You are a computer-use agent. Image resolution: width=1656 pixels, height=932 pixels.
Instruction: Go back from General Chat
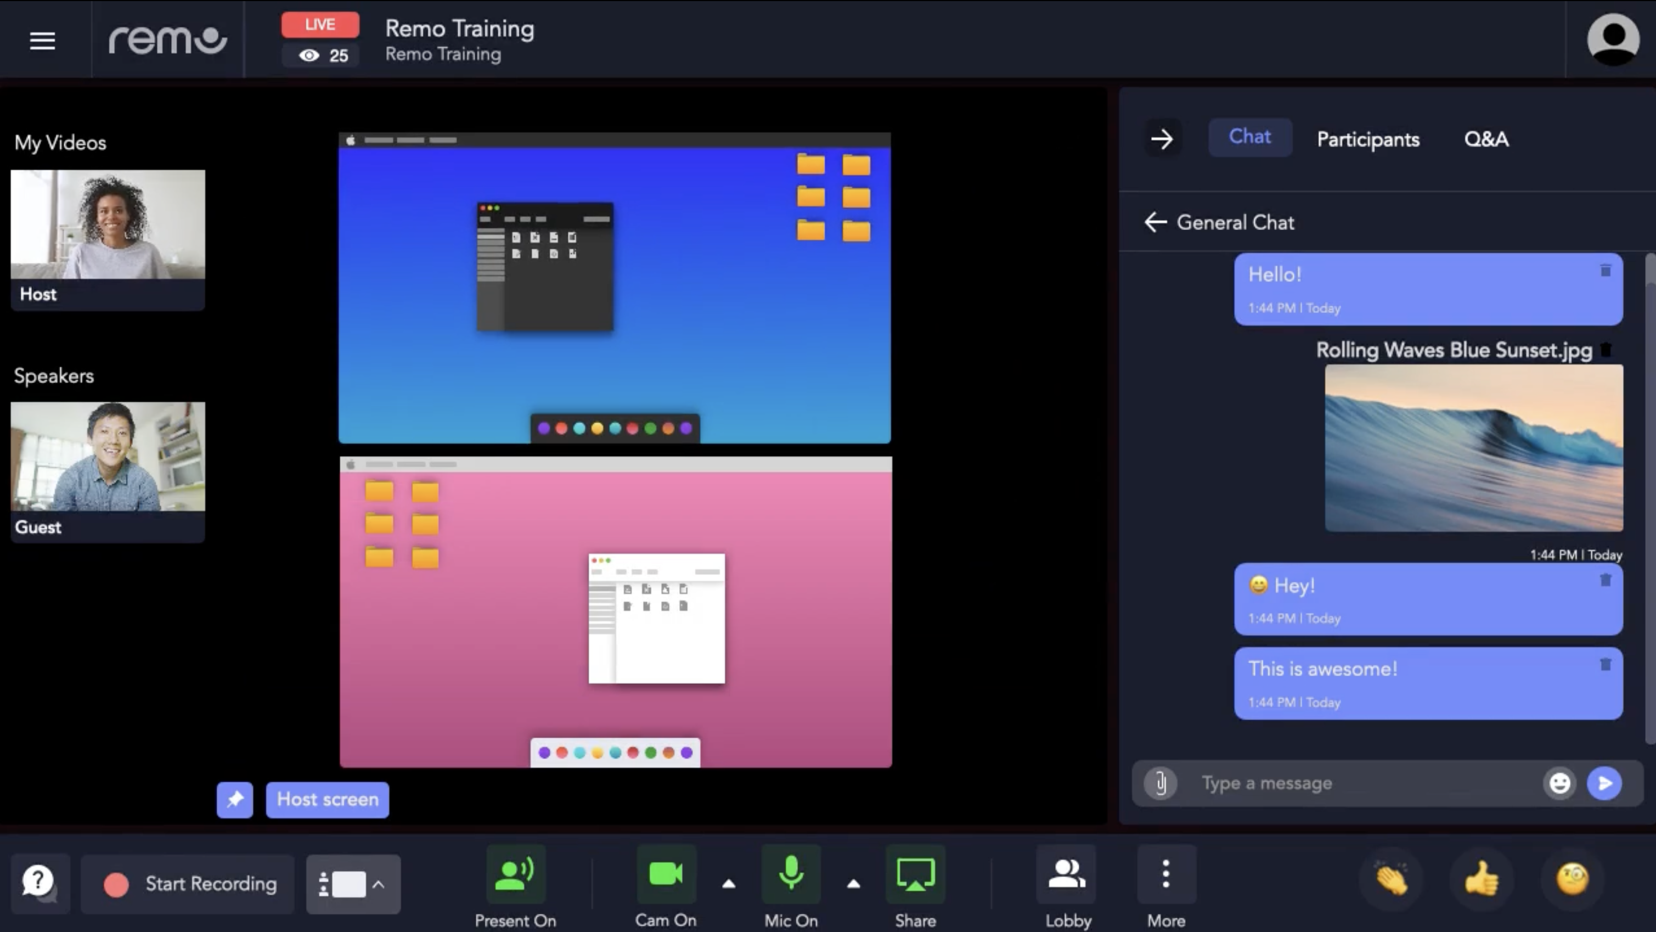1155,222
